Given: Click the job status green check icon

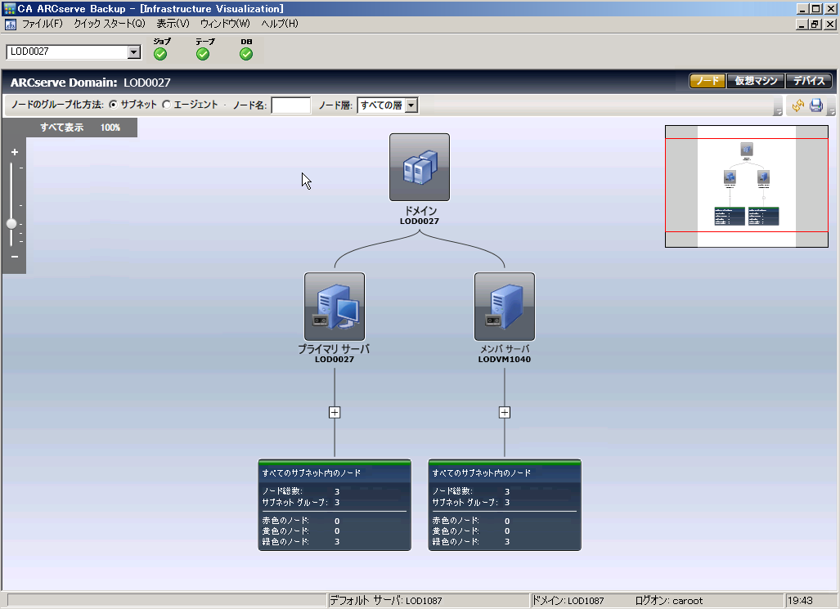Looking at the screenshot, I should [160, 54].
